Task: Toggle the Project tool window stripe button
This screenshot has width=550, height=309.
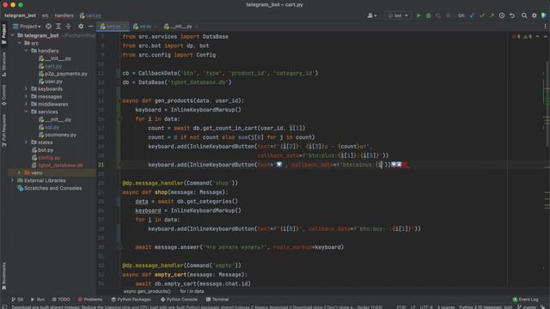Action: point(3,33)
